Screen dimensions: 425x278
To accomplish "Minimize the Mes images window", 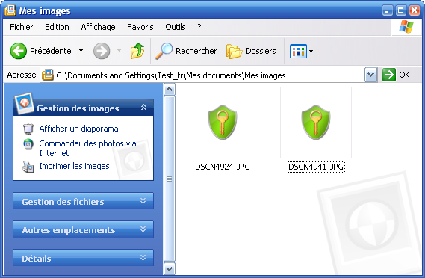I will 388,11.
